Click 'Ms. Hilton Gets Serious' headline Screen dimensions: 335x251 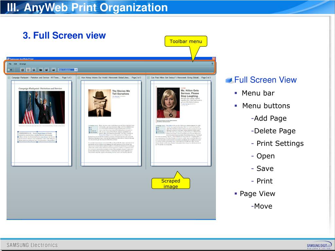coord(190,93)
